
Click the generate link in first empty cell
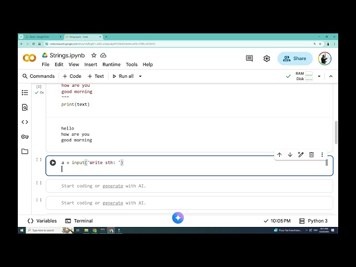tap(112, 186)
